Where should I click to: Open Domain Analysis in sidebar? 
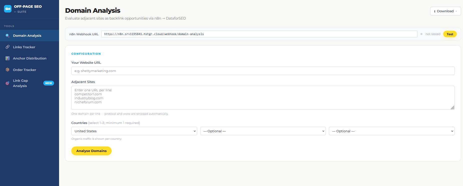point(30,35)
